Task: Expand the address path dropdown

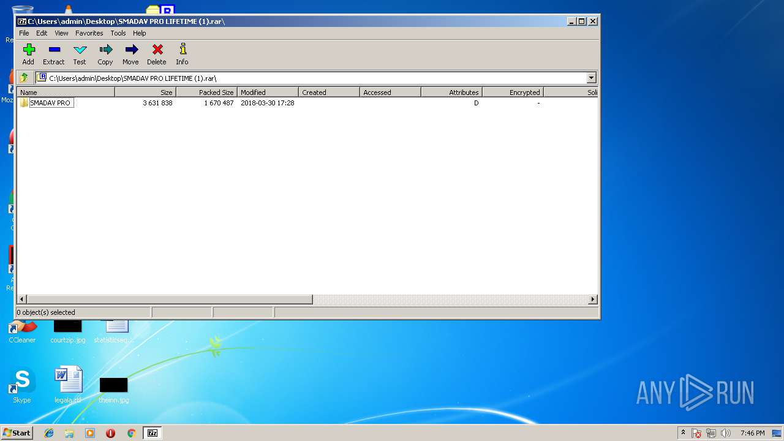Action: 591,78
